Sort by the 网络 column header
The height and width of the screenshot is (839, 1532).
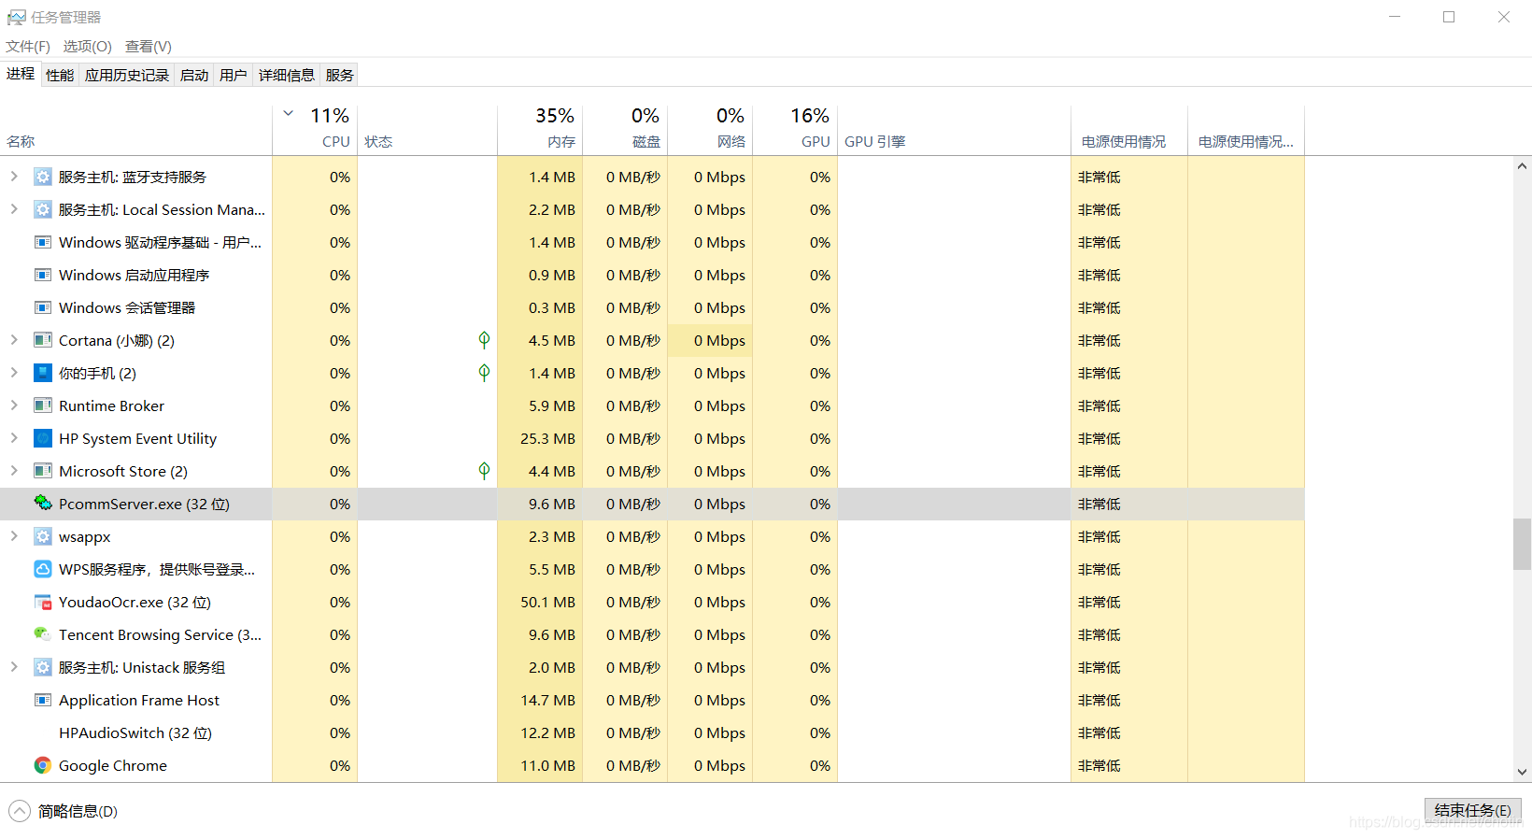pyautogui.click(x=710, y=129)
